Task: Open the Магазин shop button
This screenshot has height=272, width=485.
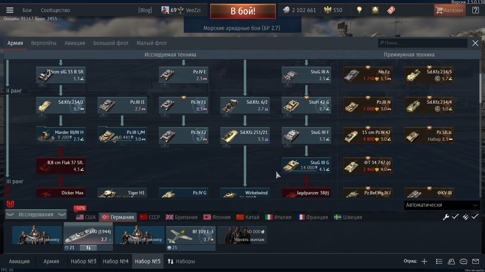Action: click(450, 10)
